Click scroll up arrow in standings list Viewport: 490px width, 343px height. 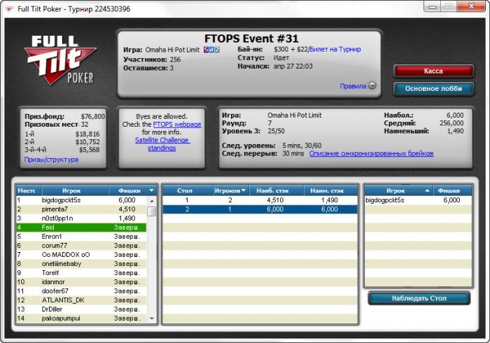tap(152, 201)
